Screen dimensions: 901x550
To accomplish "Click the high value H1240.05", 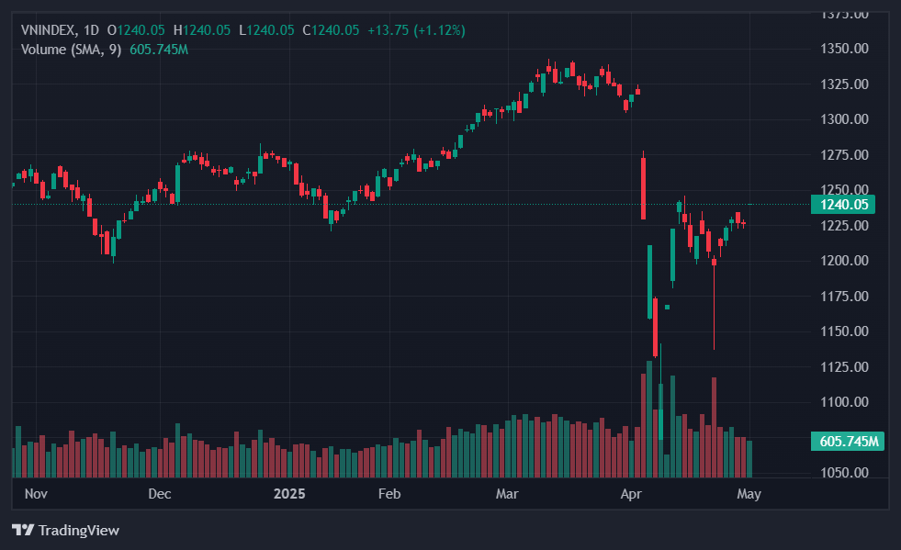I will [x=202, y=30].
